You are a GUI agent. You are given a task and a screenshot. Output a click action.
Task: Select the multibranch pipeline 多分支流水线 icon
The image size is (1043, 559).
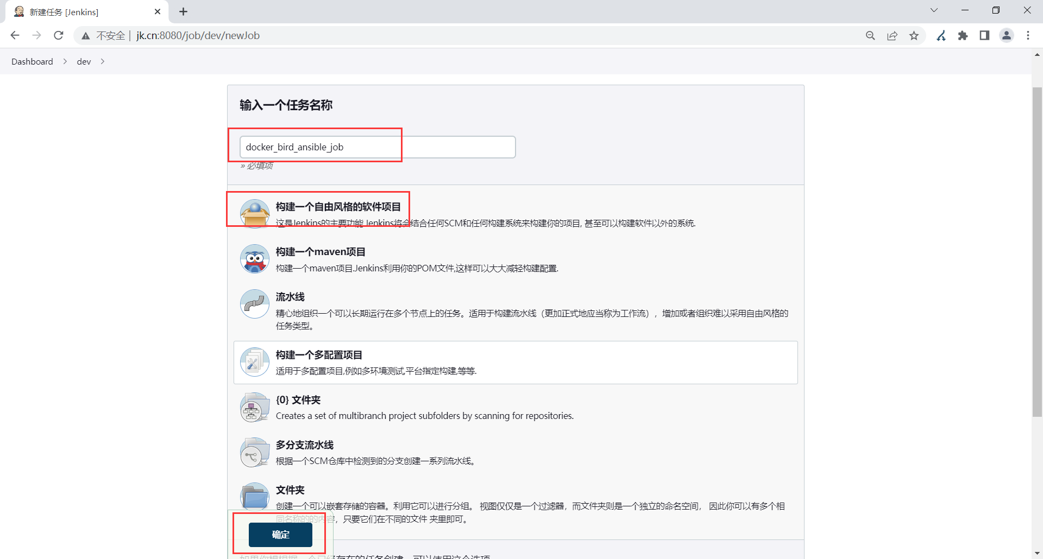tap(255, 452)
